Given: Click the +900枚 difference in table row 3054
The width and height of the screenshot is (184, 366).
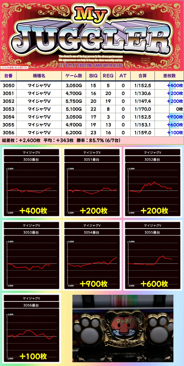Looking at the screenshot, I should click(x=169, y=117).
